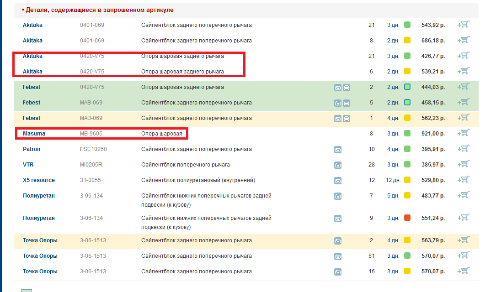This screenshot has width=496, height=292.
Task: Click yellow status square for Akitaka 686,18 р.
Action: pos(407,40)
